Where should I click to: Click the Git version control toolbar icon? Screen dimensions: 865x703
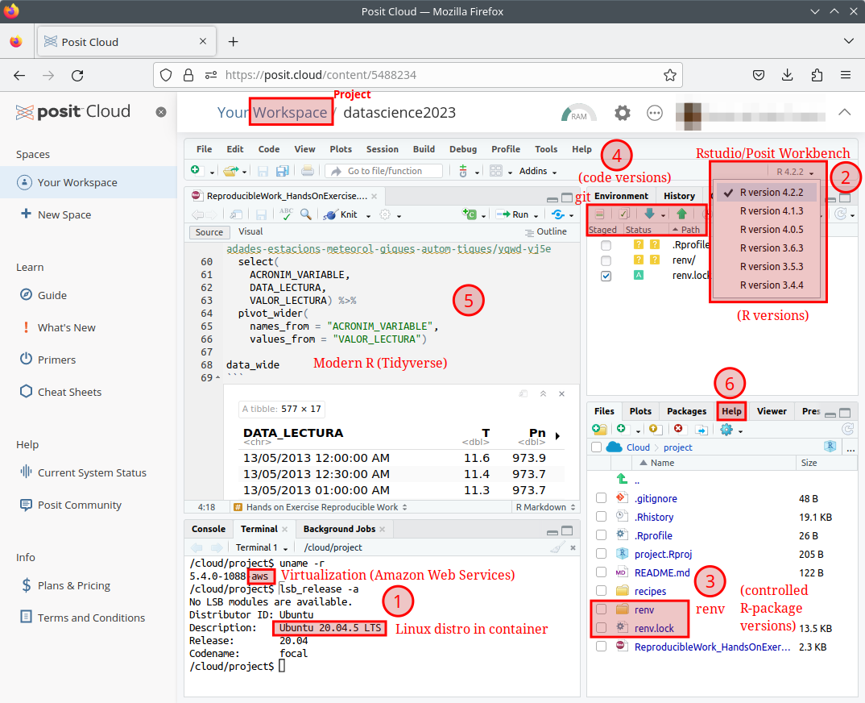tap(463, 171)
